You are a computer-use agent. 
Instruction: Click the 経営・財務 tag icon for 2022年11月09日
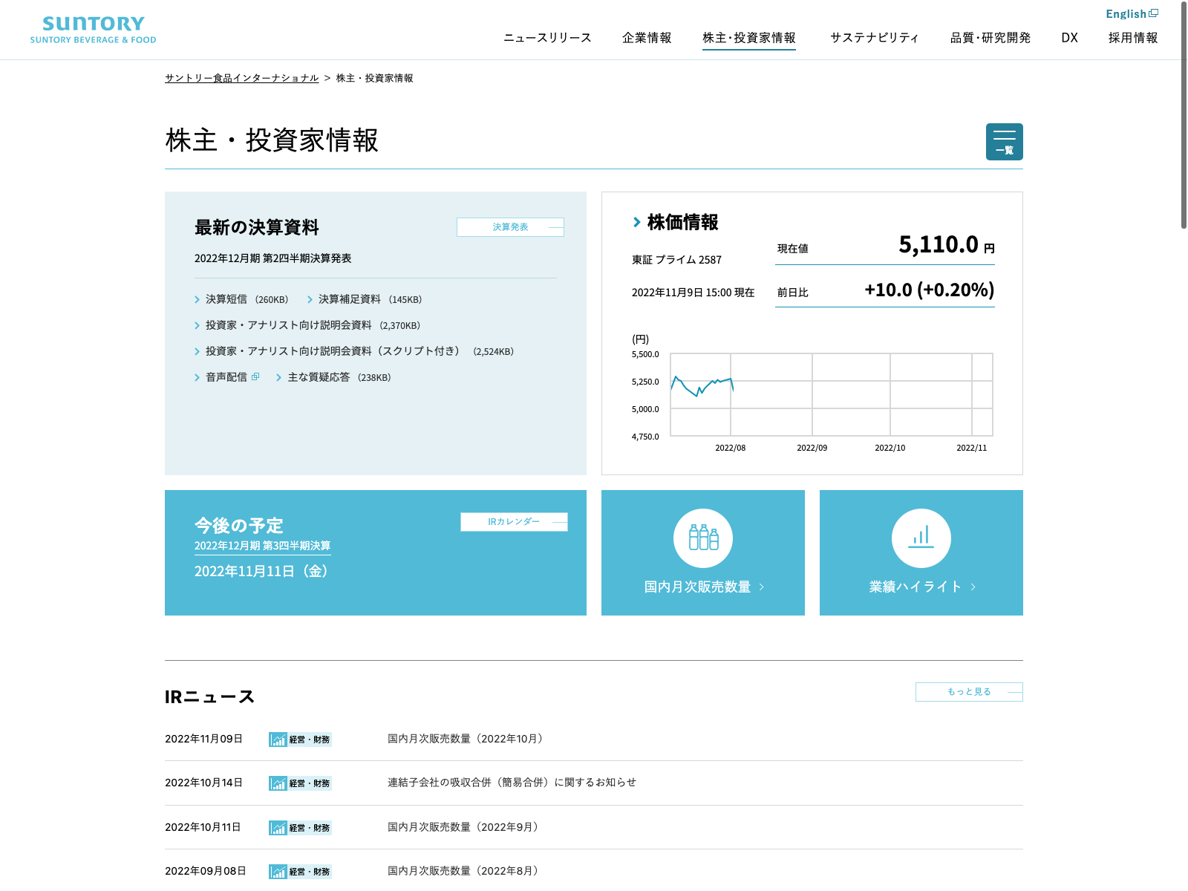pos(278,740)
